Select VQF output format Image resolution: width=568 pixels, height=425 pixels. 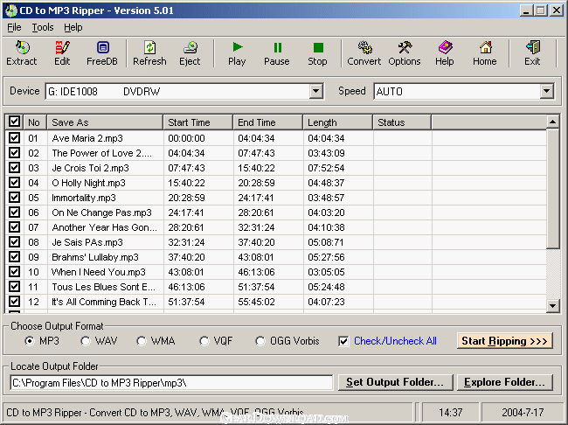[204, 341]
